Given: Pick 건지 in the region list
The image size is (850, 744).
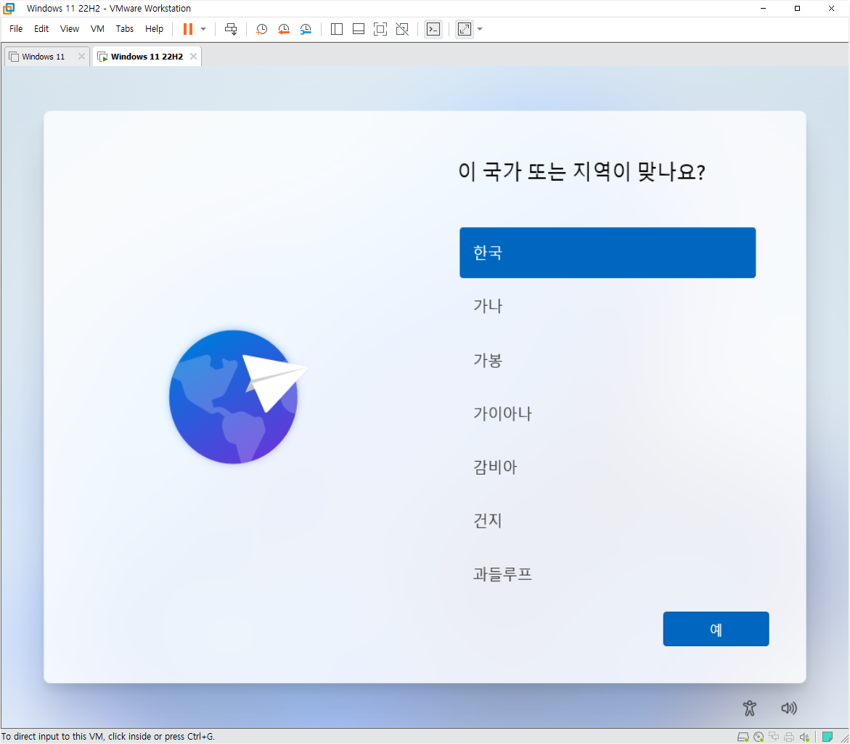Looking at the screenshot, I should [607, 520].
